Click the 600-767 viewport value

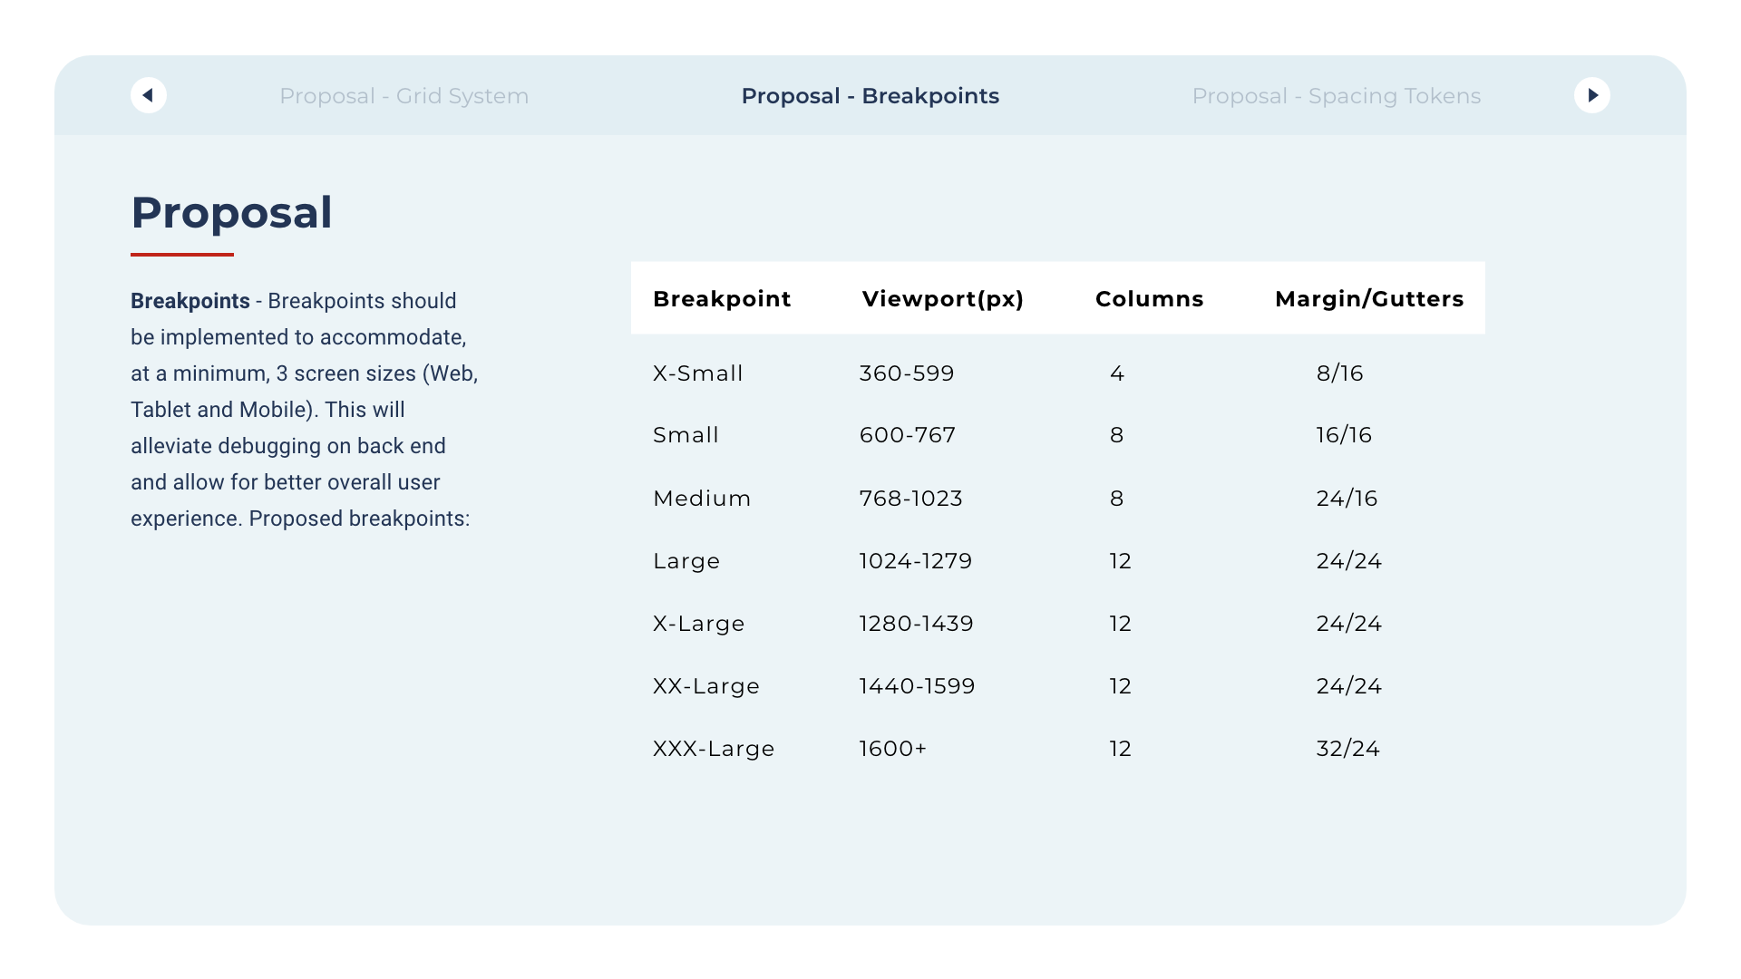908,435
